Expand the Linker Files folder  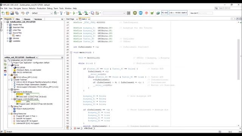(8, 30)
